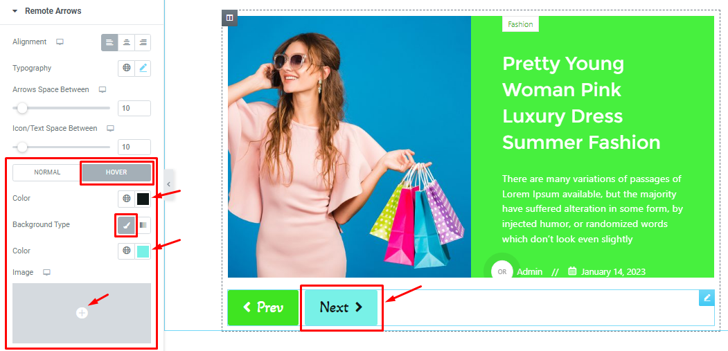The height and width of the screenshot is (351, 728).
Task: Click the column handle icon on widget
Action: [229, 17]
